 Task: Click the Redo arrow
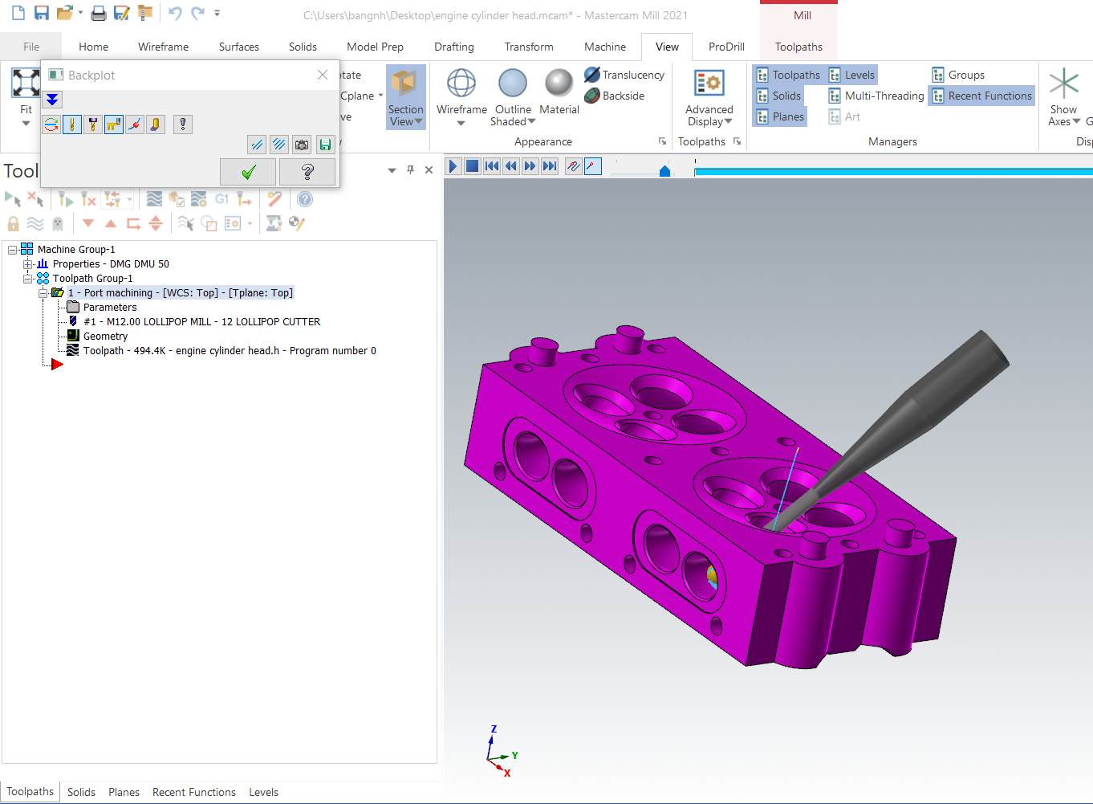click(x=197, y=13)
